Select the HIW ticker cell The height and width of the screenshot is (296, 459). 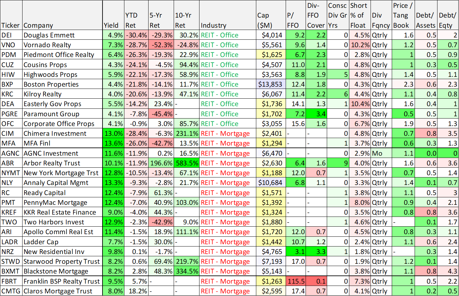(11, 75)
